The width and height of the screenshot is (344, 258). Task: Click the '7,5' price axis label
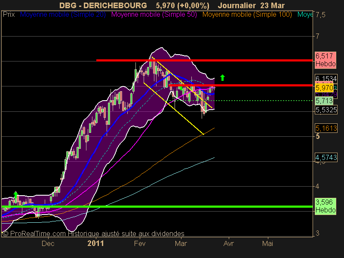320,15
